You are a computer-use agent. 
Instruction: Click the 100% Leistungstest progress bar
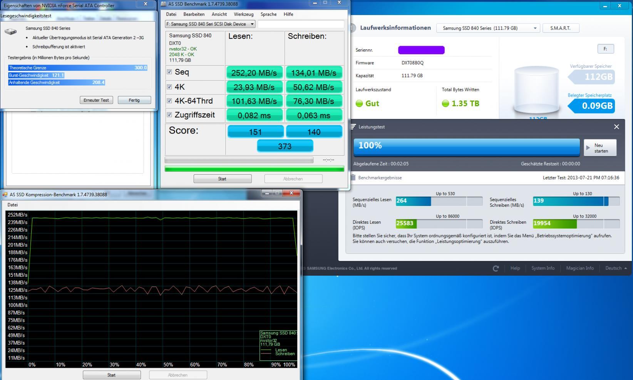point(467,147)
